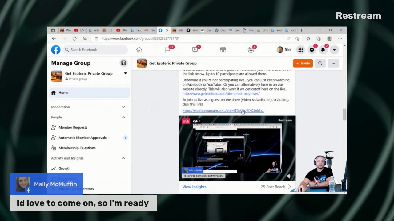Open Facebook notifications bell
Screen dimensions: 394x221
tap(323, 50)
